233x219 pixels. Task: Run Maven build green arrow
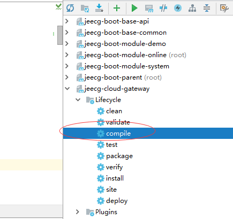click(134, 8)
